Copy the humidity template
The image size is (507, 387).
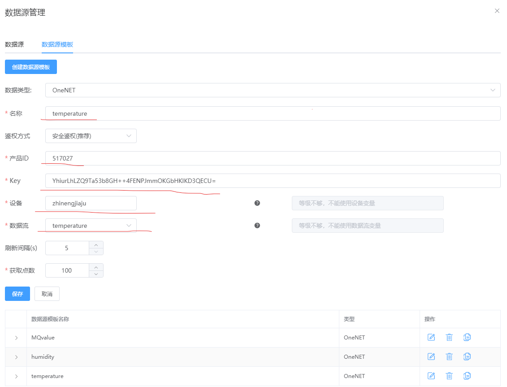[x=467, y=357]
